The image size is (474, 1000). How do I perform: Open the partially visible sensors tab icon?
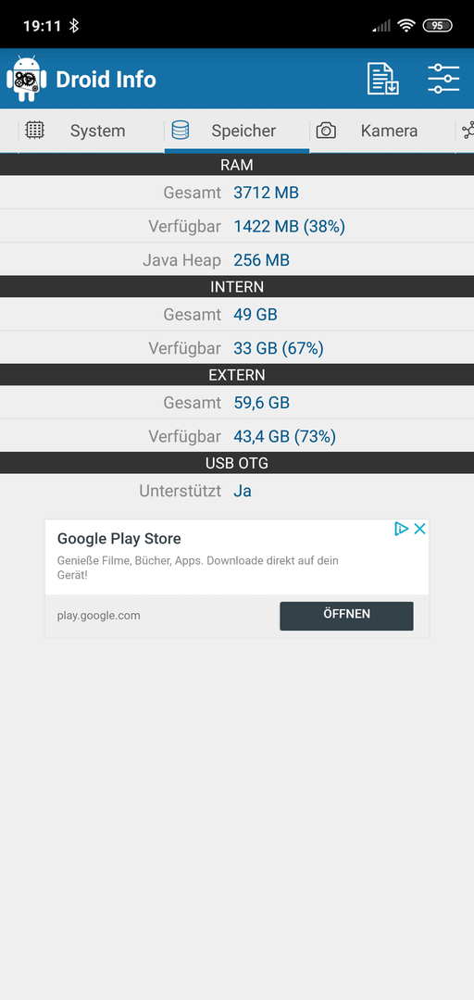pos(468,131)
